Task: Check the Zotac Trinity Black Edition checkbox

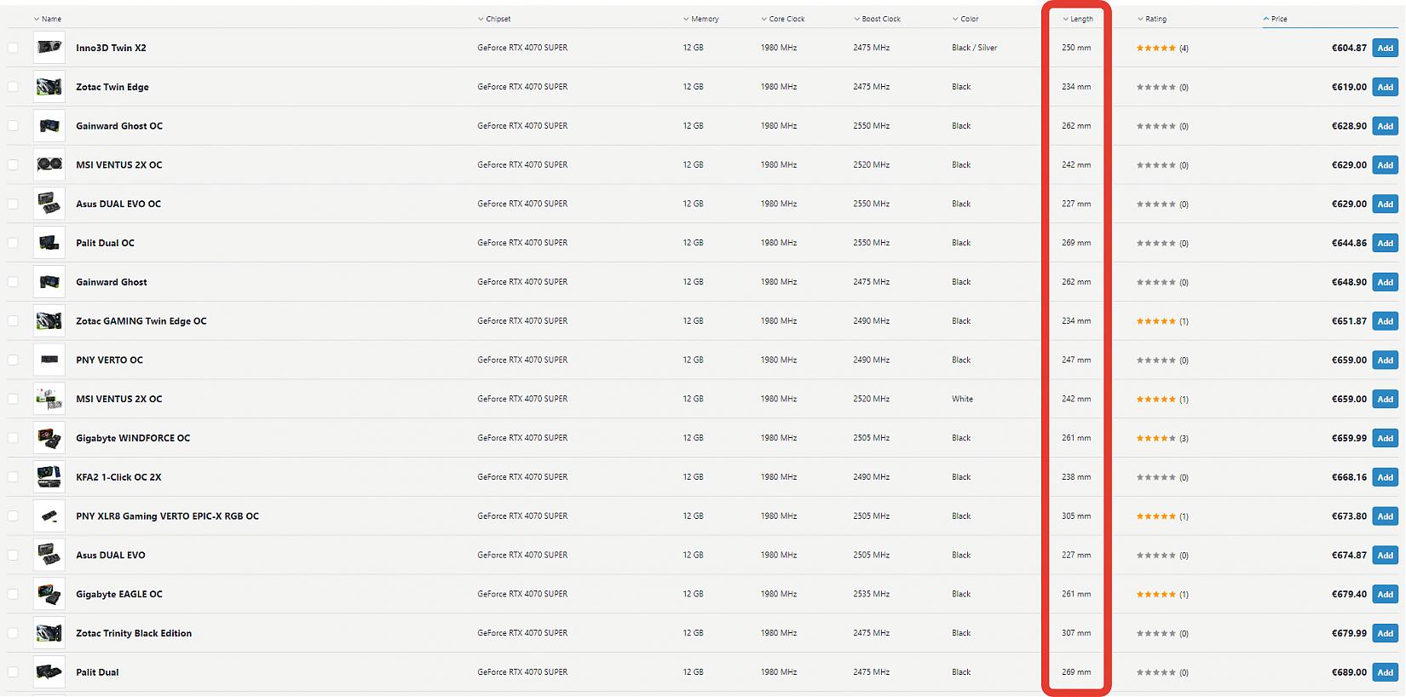Action: (13, 633)
